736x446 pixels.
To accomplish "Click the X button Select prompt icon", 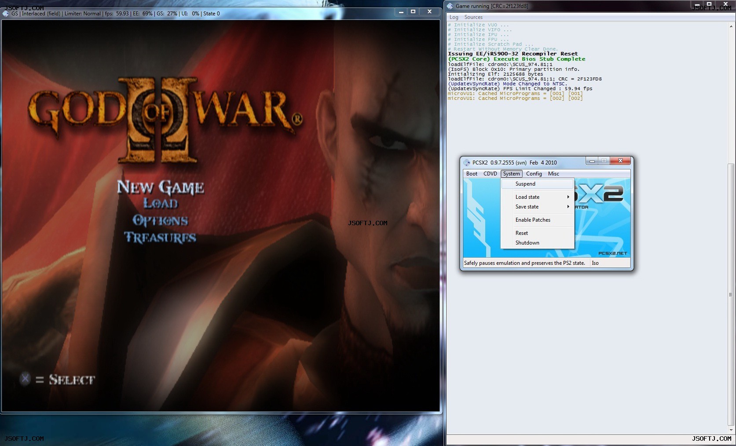I will [25, 379].
